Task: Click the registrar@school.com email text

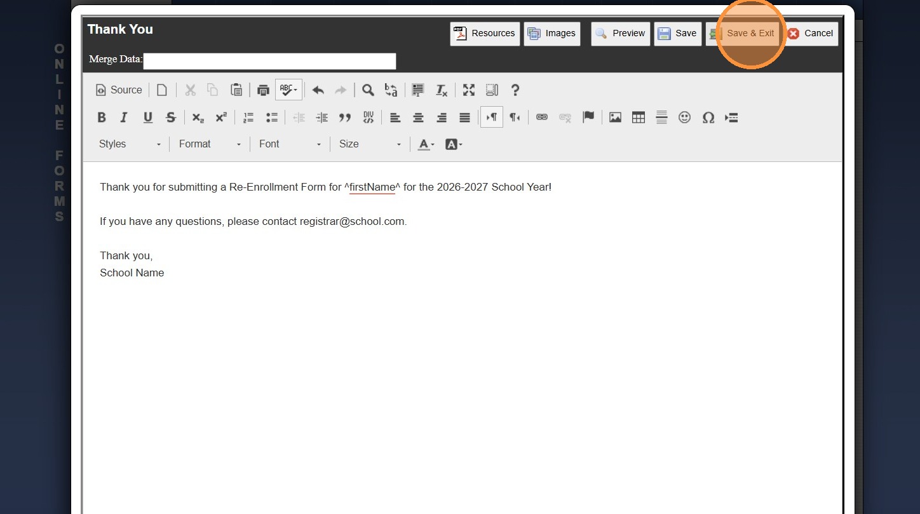Action: pos(352,222)
